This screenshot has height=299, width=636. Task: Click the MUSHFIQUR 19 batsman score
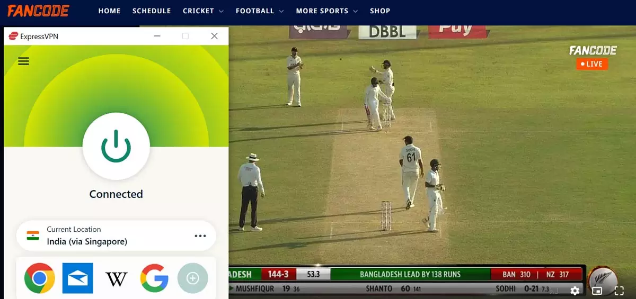tap(267, 289)
